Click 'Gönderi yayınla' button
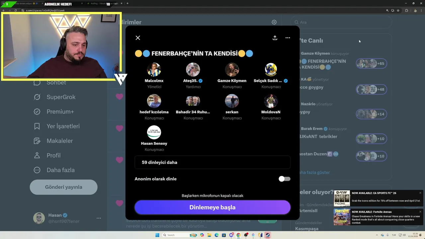The image size is (425, 239). (63, 187)
